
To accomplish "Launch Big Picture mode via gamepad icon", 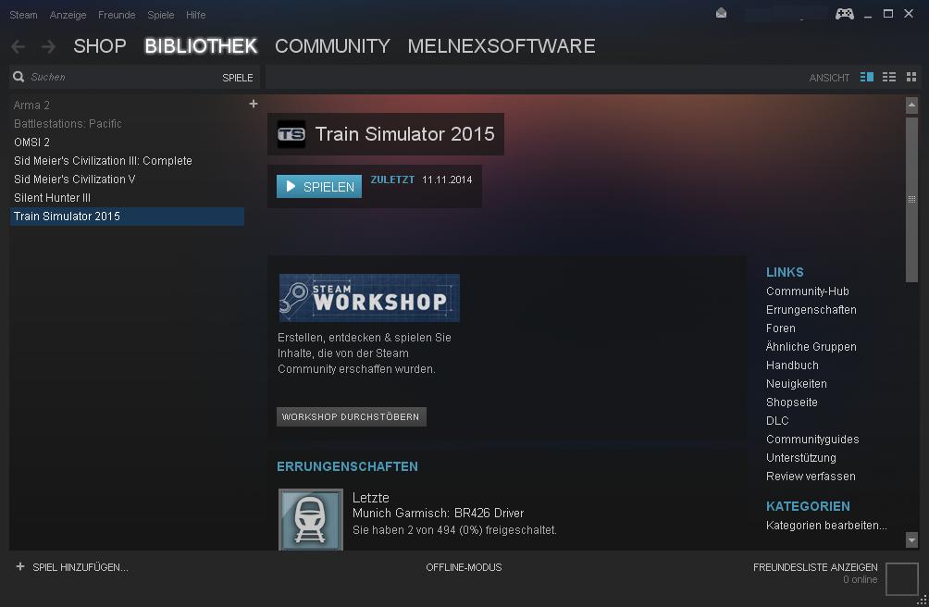I will (844, 13).
